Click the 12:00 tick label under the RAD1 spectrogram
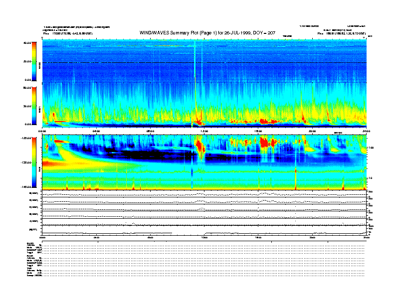The image size is (395, 305). (x=204, y=131)
